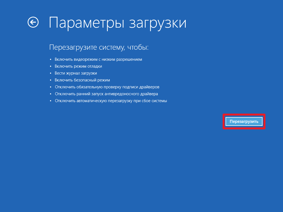Select line Отключить обязательную проверку подписи драйверов
This screenshot has width=283, height=212.
coord(107,87)
